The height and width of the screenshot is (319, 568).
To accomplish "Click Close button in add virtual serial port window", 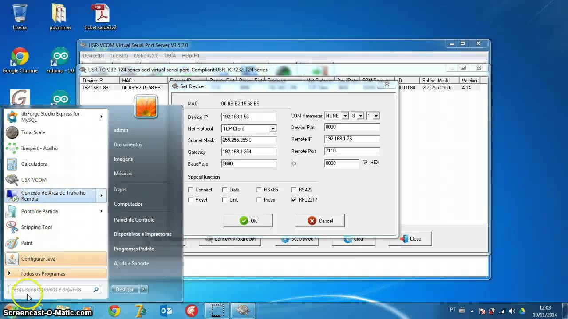I will 410,239.
